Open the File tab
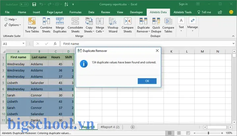This screenshot has width=237, height=136. point(7,12)
